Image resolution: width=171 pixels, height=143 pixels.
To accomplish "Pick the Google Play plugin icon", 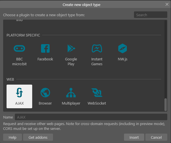I will 71,49.
